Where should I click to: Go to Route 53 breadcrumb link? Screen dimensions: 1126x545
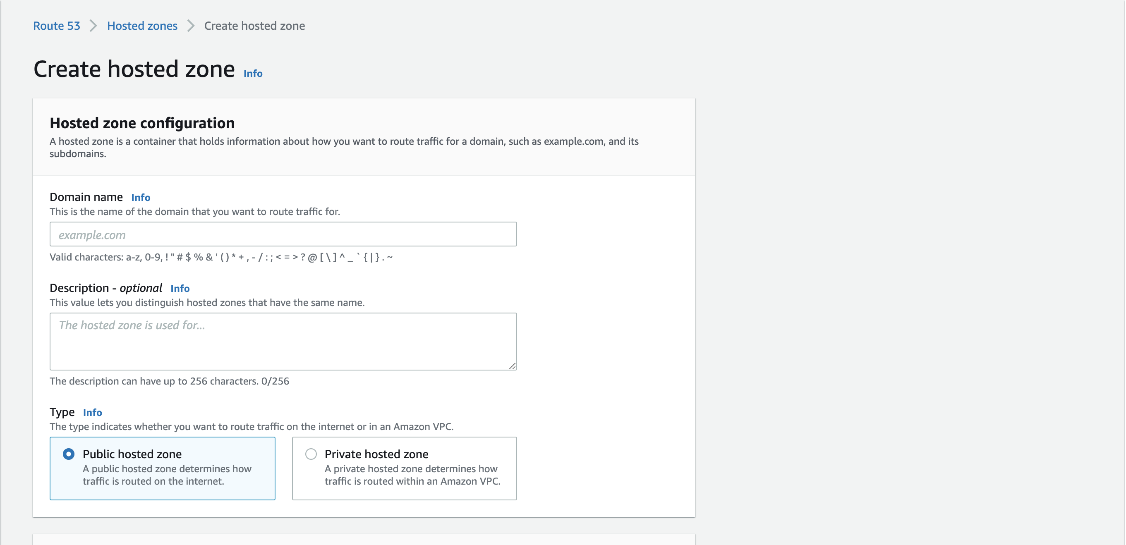56,26
